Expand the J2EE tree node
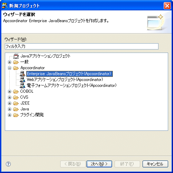The width and height of the screenshot is (173, 173). coord(10,103)
